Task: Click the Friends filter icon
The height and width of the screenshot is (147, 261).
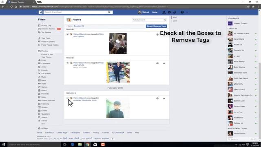Action: [39, 70]
